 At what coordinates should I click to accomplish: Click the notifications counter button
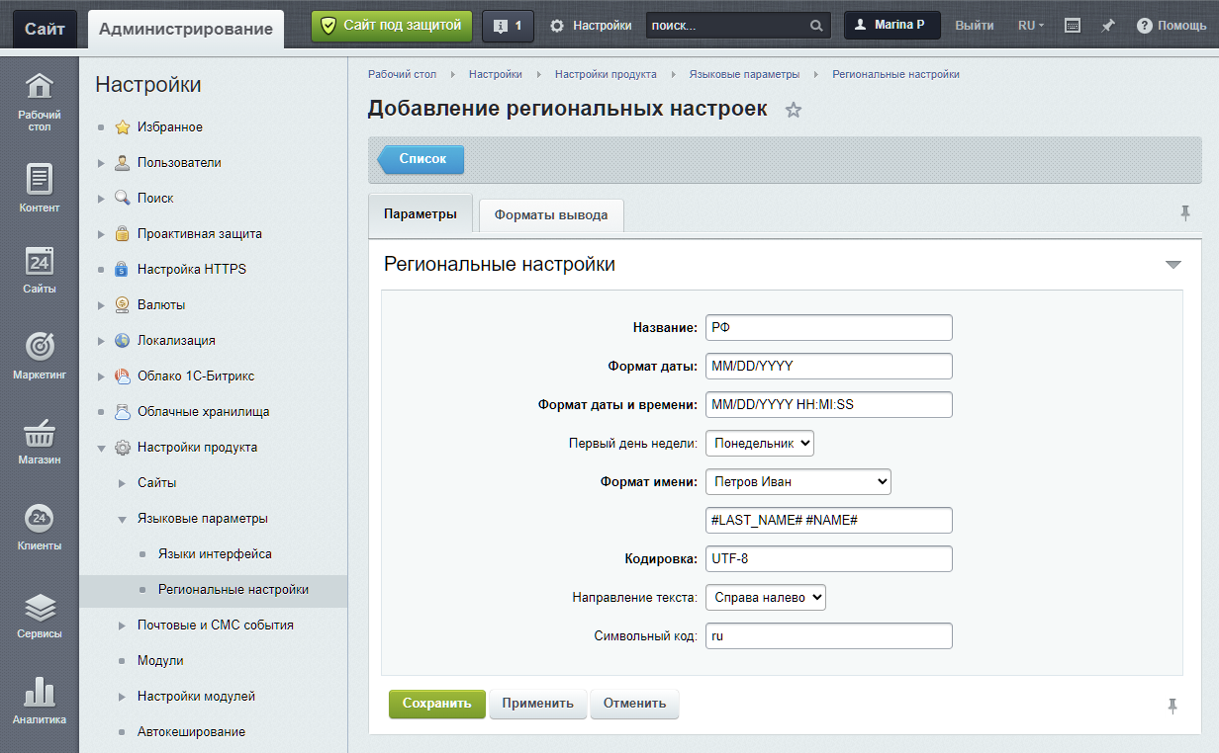(508, 26)
